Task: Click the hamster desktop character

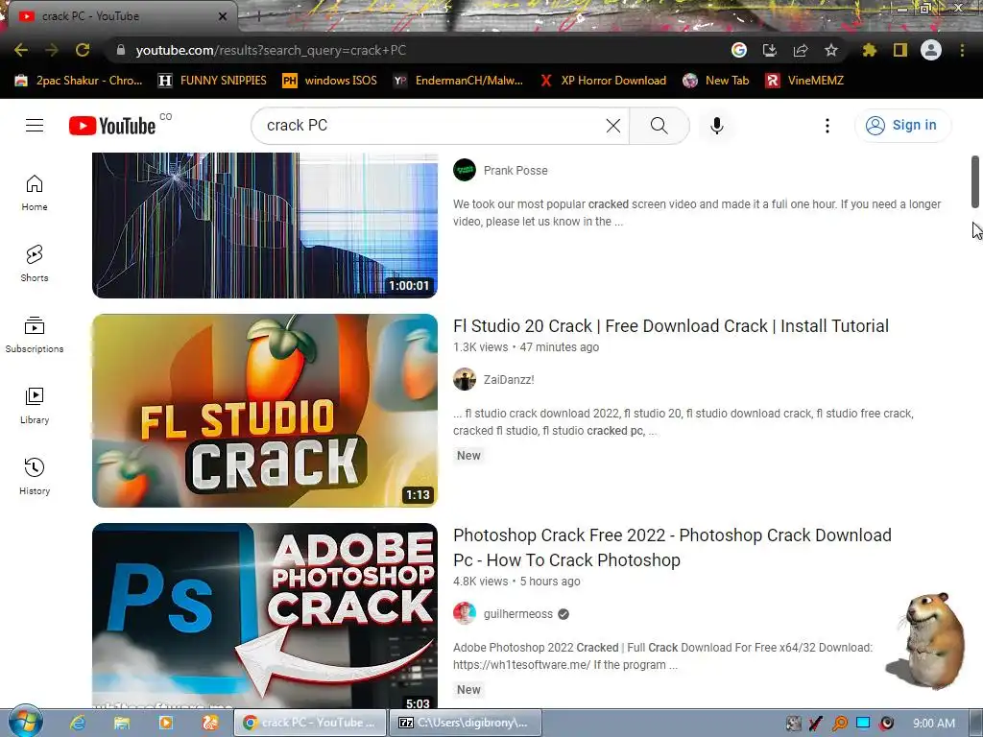Action: point(928,640)
